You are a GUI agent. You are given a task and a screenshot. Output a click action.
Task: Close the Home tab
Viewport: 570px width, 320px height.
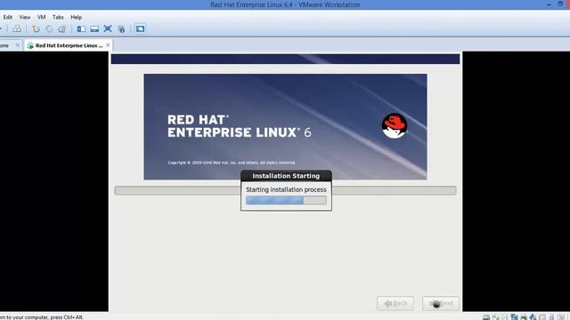coord(18,45)
